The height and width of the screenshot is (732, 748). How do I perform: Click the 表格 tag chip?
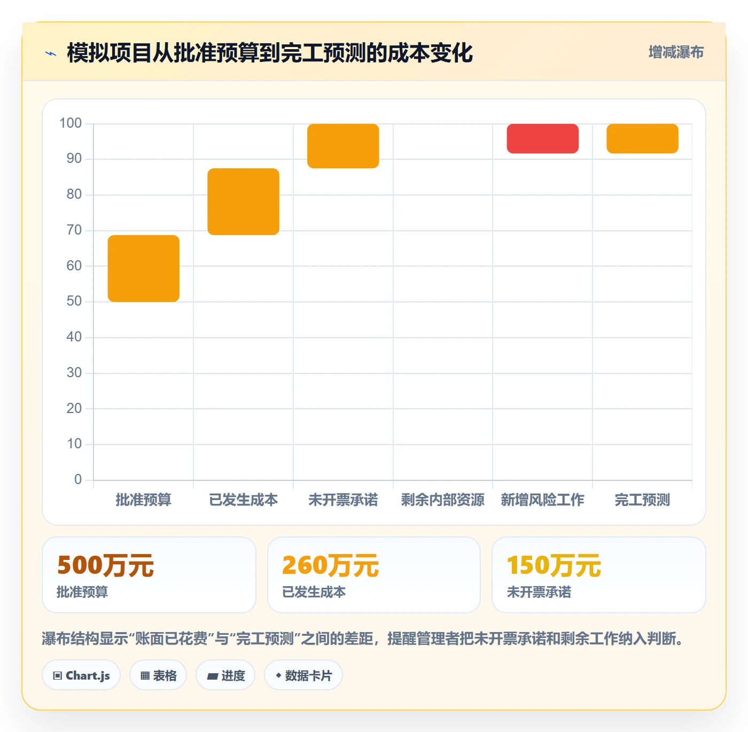pos(158,675)
